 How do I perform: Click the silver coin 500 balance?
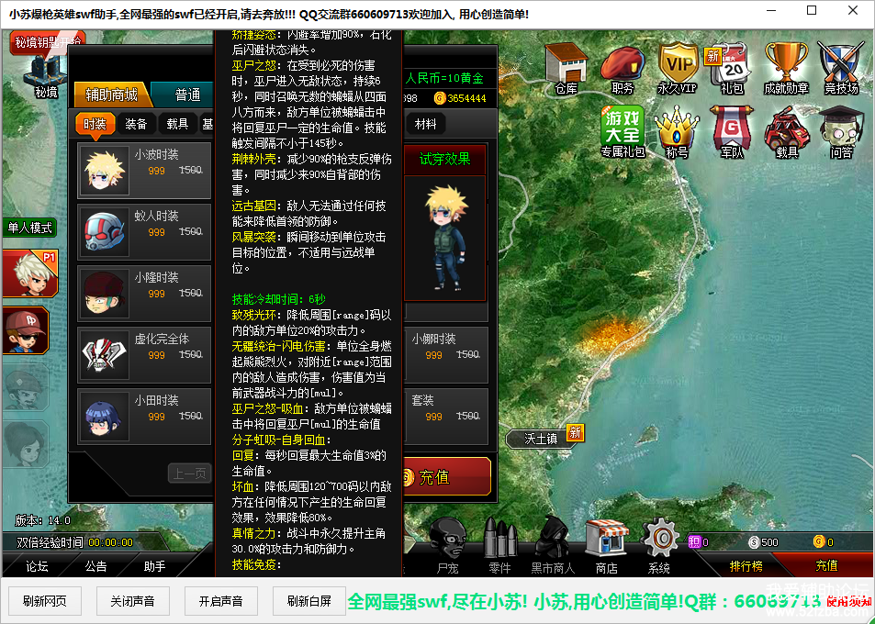pos(763,542)
